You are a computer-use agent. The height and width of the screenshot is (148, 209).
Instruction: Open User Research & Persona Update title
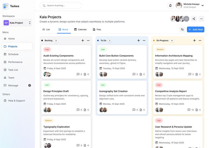[174, 127]
